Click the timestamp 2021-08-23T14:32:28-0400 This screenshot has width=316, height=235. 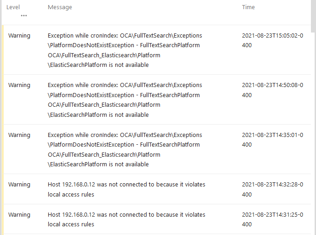[272, 189]
